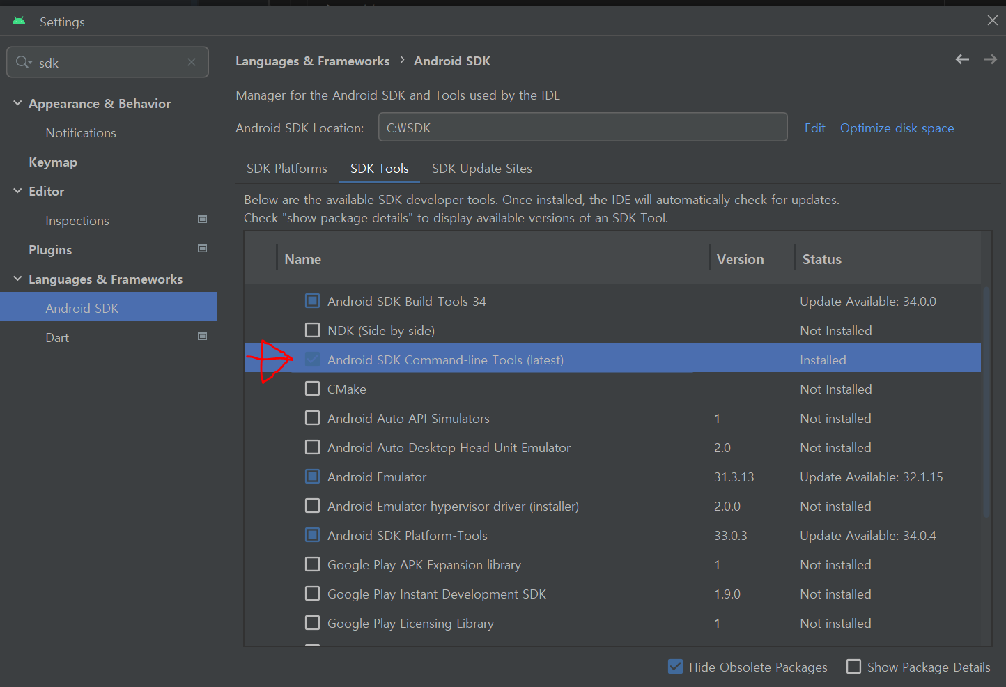Open SDK Update Sites tab
Viewport: 1006px width, 687px height.
(481, 169)
